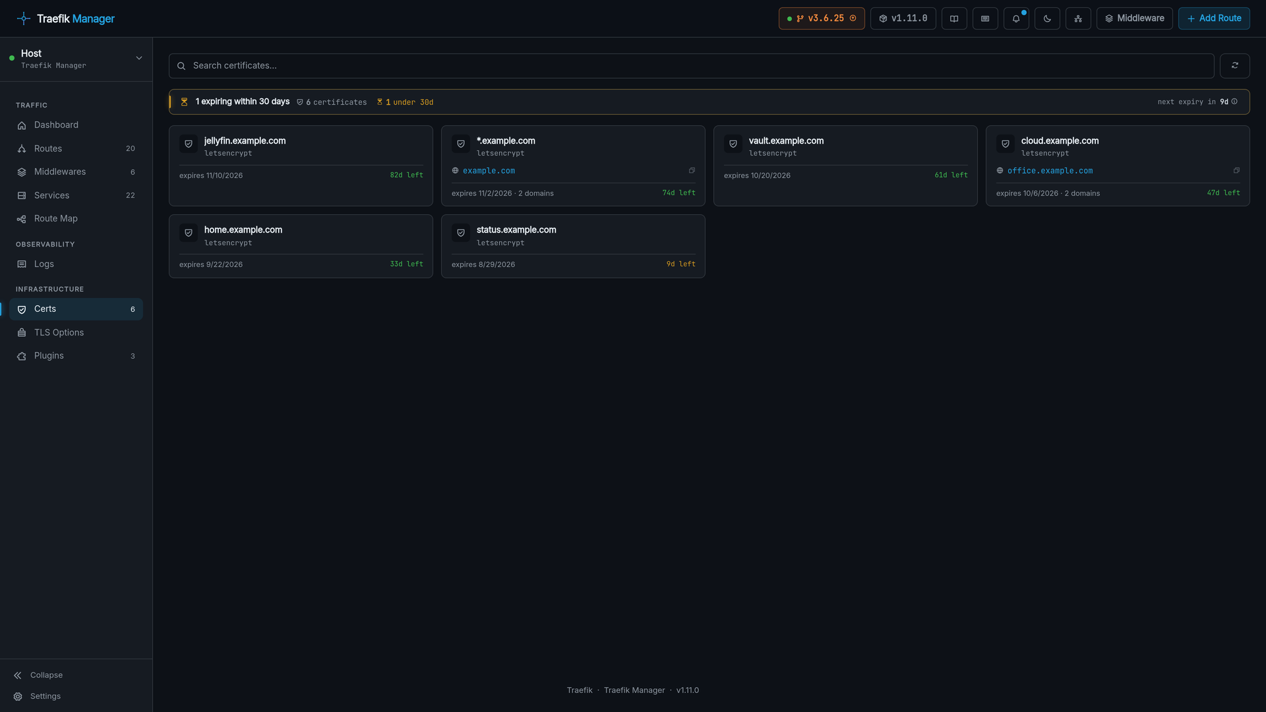Select status.example.com certificate title
The width and height of the screenshot is (1266, 712).
point(516,230)
